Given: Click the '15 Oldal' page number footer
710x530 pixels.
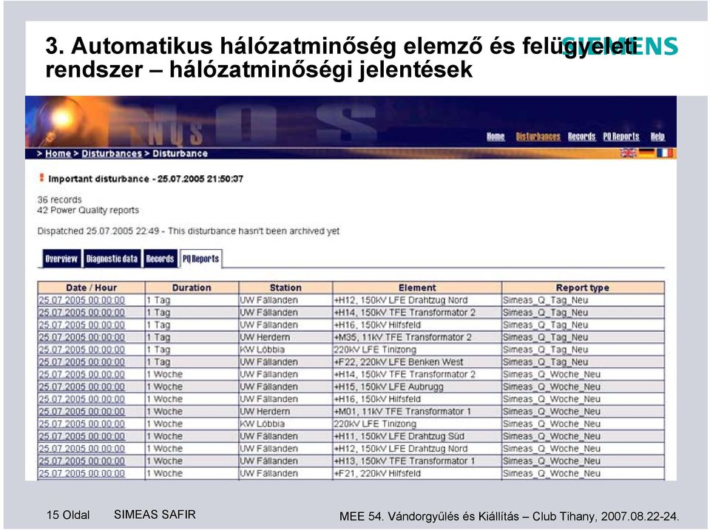Looking at the screenshot, I should pos(68,515).
